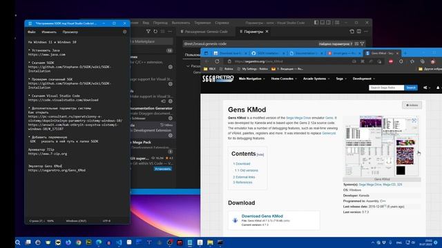The height and width of the screenshot is (248, 442).
Task: Click the segaretro.org address bar
Action: point(290,61)
